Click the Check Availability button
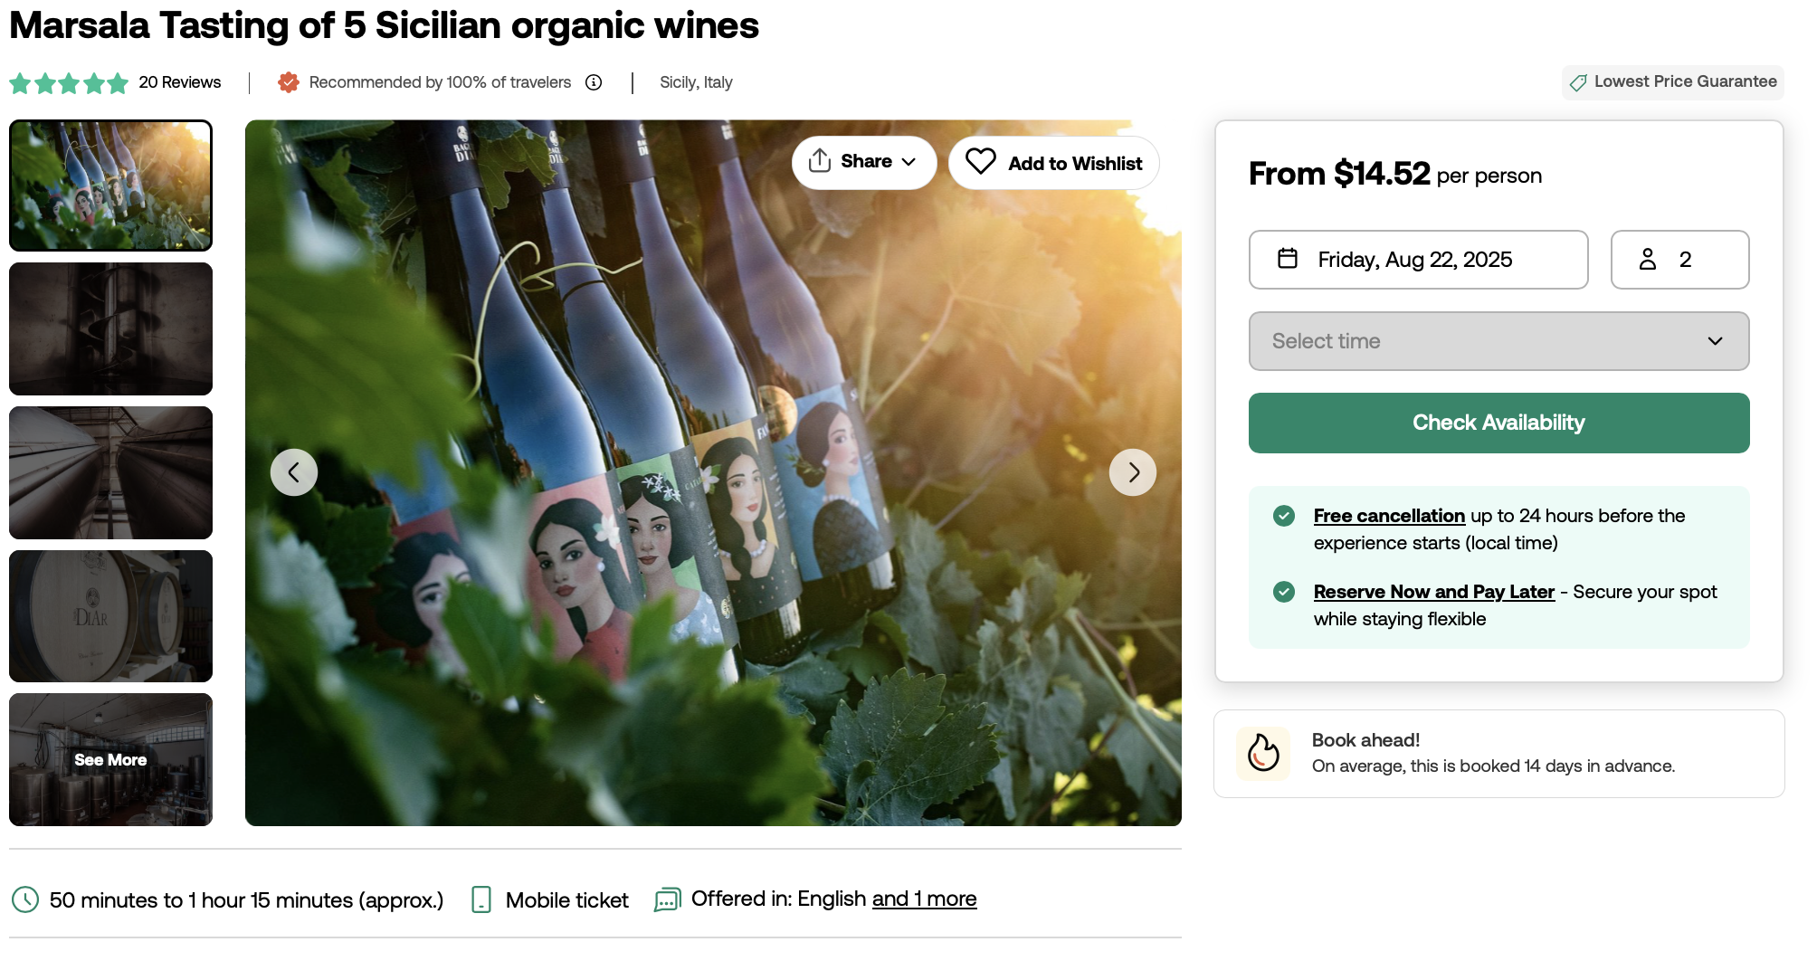The image size is (1817, 961). [1498, 423]
